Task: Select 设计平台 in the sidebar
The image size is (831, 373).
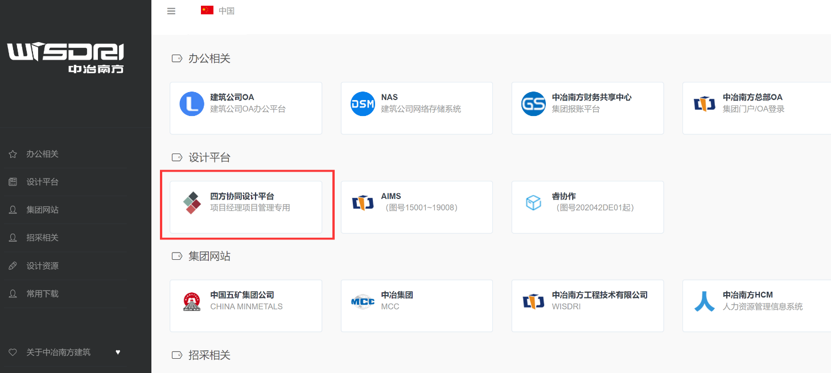Action: [42, 182]
